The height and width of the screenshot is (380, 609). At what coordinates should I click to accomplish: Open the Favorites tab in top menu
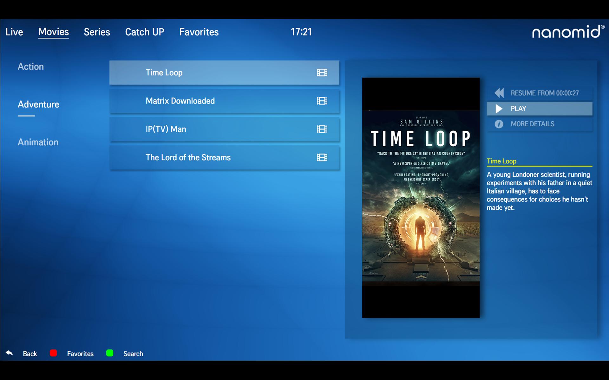[x=199, y=32]
